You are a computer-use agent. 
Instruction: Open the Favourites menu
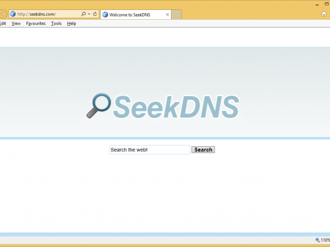click(36, 24)
